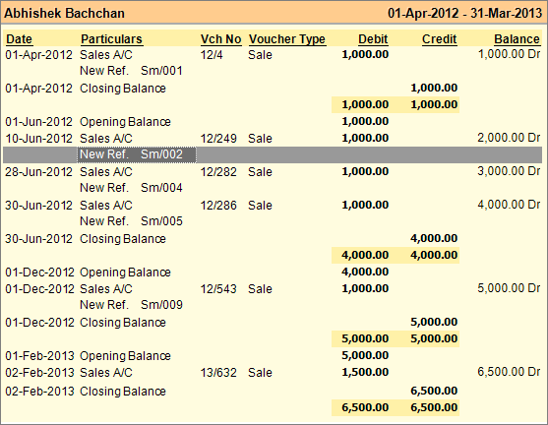The width and height of the screenshot is (548, 425).
Task: Select the 01-Jun-2012 Opening Balance row
Action: coord(273,122)
